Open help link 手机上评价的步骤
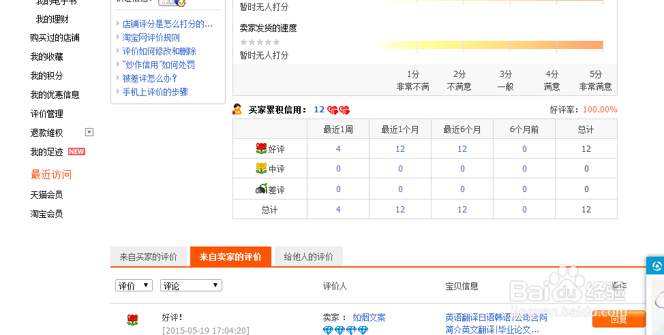 coord(155,92)
